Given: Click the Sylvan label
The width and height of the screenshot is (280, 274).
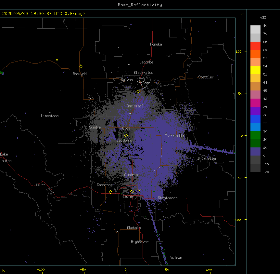Looking at the screenshot, I should click(127, 80).
